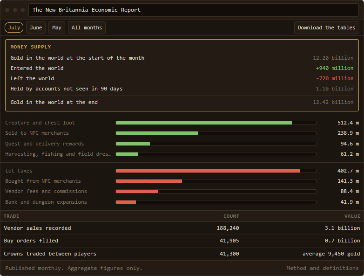Viewport: 364px width, 276px height.
Task: Switch to the June tab
Action: click(36, 28)
